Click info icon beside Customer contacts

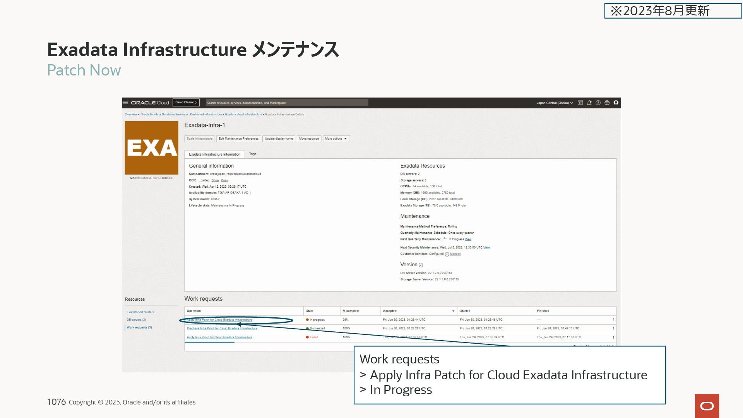(447, 254)
